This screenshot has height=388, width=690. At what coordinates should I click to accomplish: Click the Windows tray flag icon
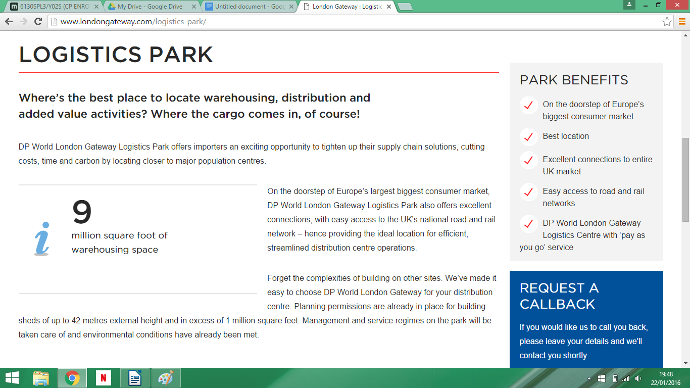click(x=602, y=378)
